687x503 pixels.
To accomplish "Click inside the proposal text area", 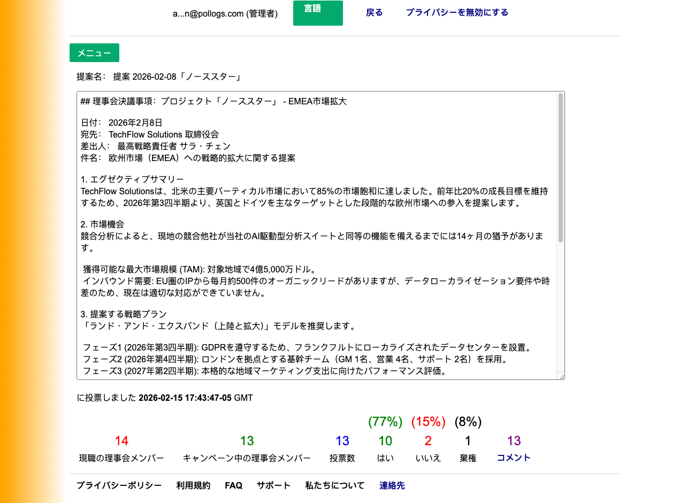I will click(x=318, y=235).
